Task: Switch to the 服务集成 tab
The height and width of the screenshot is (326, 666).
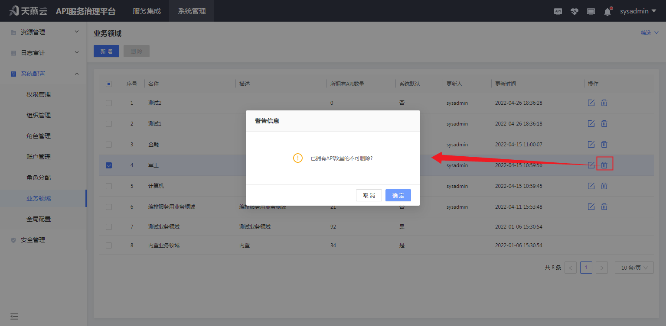Action: 146,11
